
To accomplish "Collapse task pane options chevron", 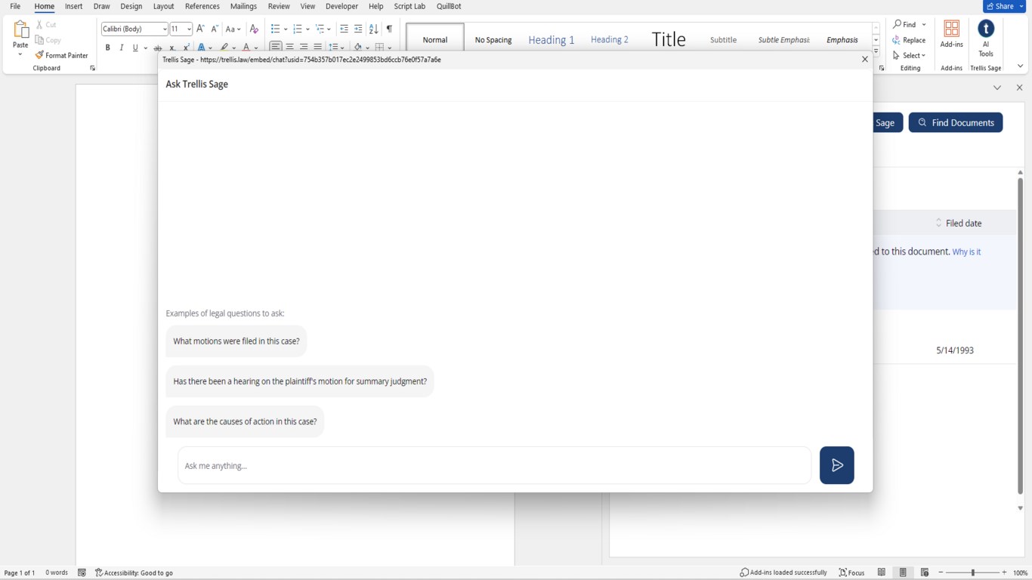I will coord(997,88).
